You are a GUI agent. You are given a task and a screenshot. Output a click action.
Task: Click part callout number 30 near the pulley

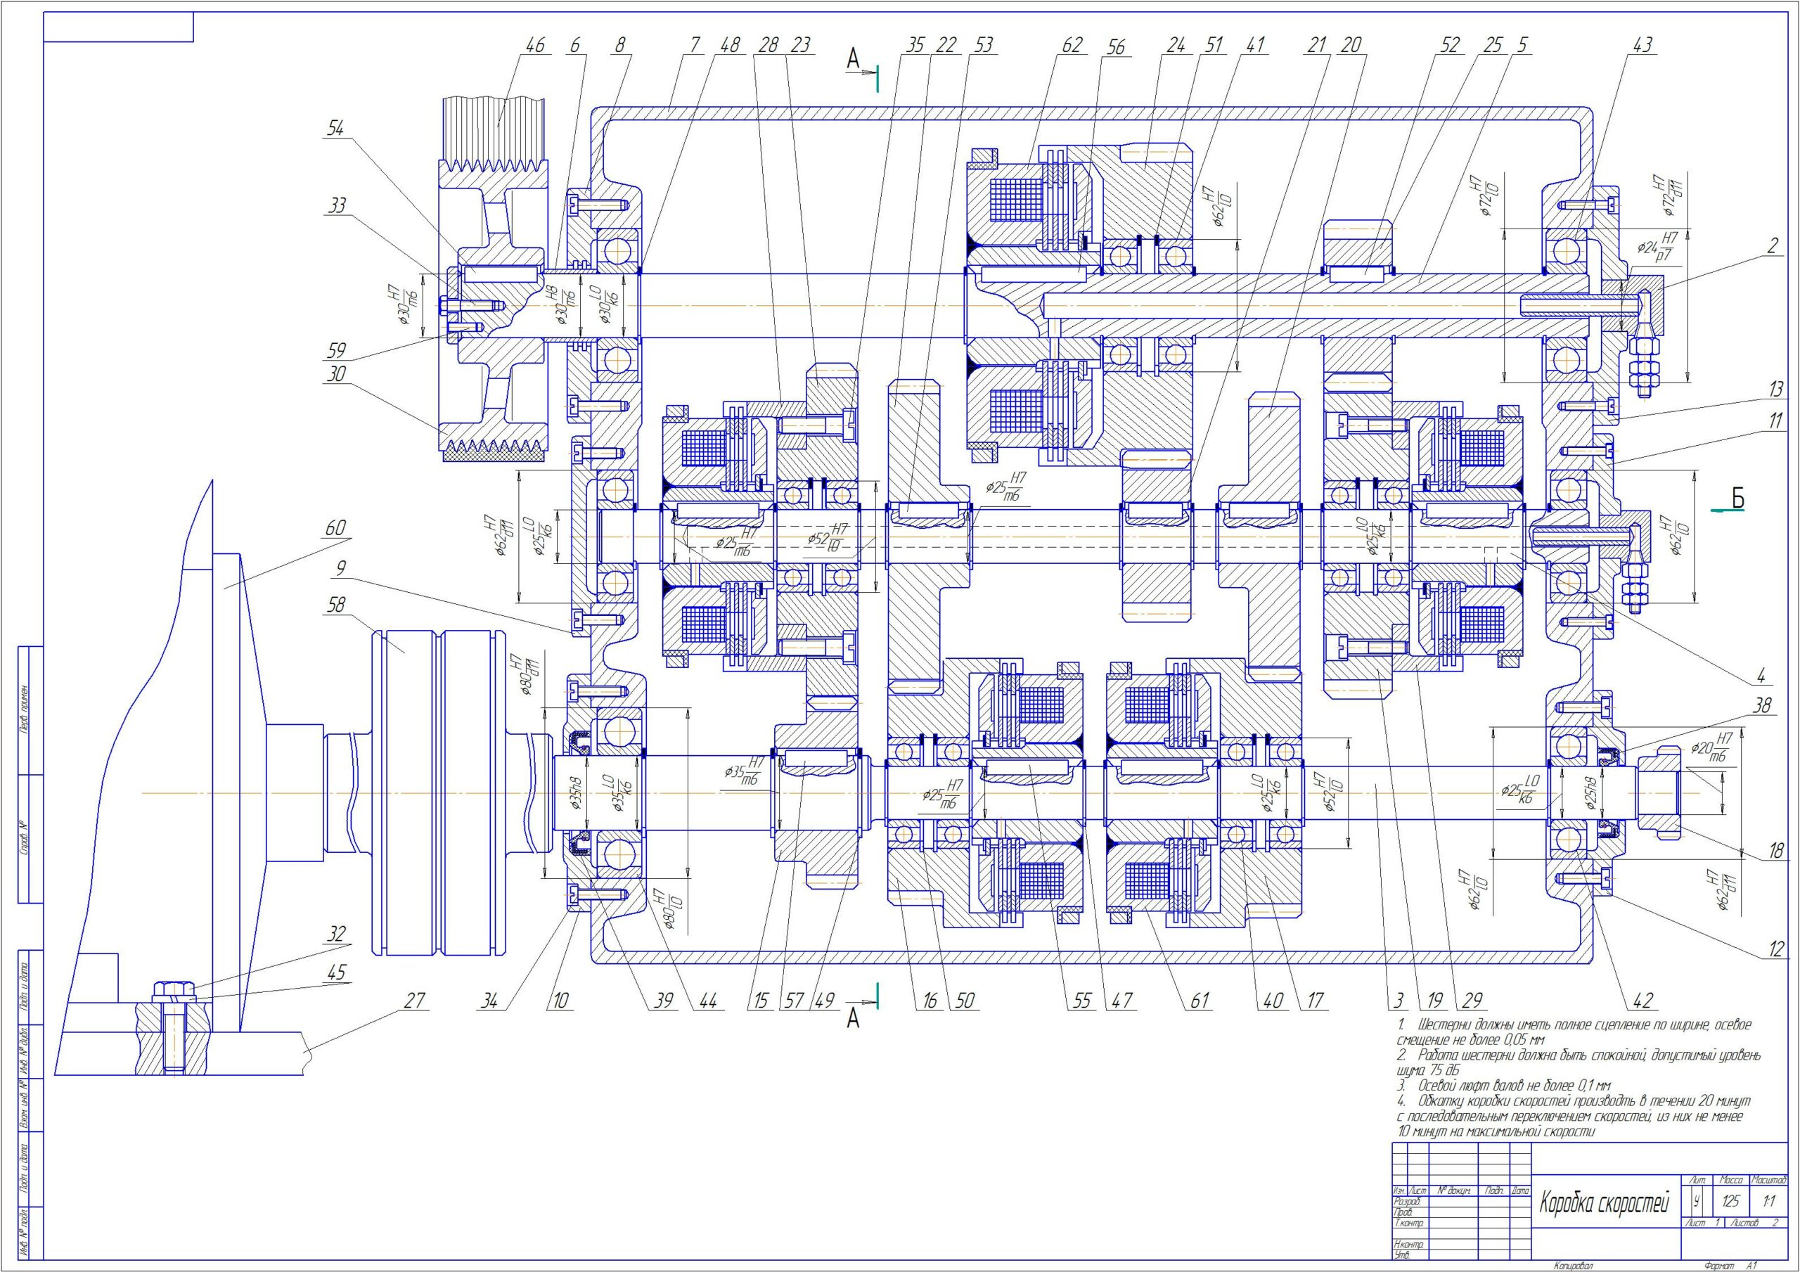pyautogui.click(x=335, y=374)
